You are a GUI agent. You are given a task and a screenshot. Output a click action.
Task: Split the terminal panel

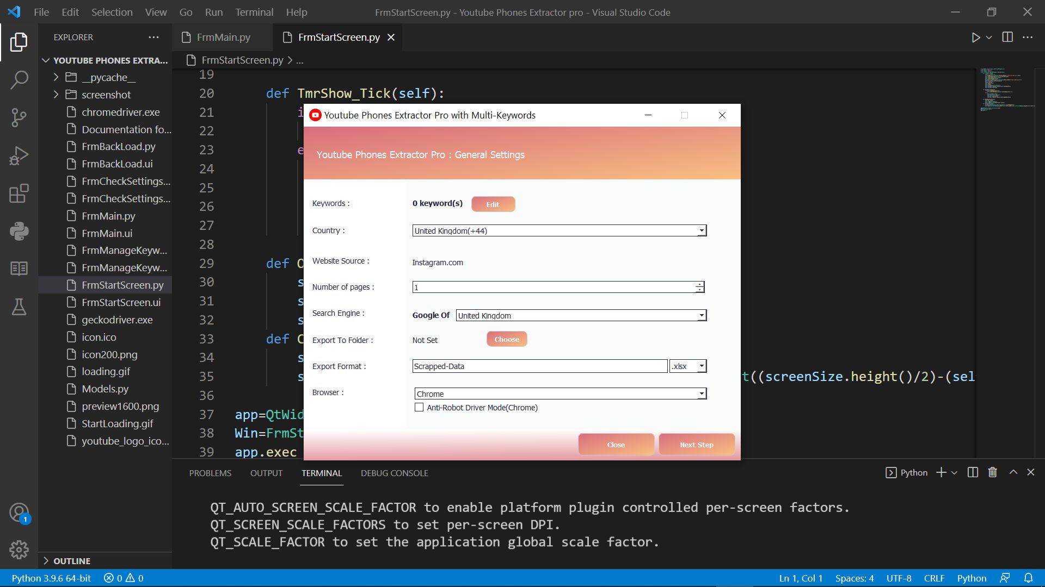973,472
